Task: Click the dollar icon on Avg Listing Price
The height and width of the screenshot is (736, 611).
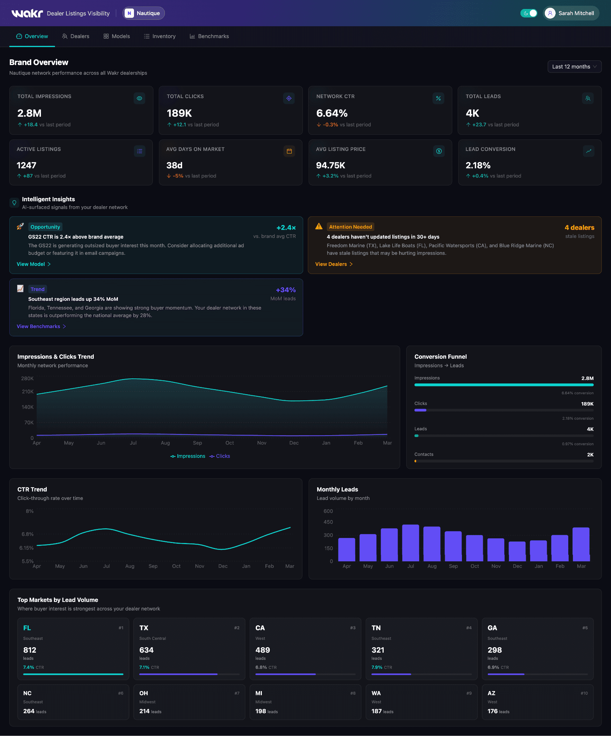Action: (x=439, y=151)
